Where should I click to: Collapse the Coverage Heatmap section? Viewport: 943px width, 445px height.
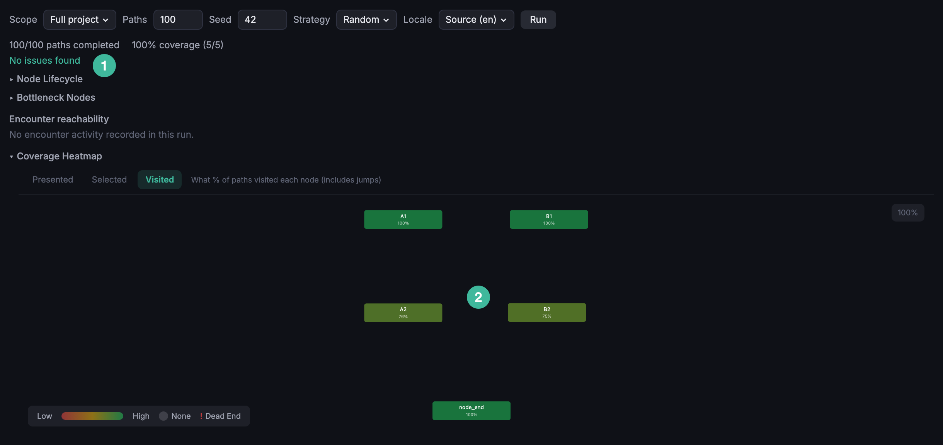click(x=56, y=156)
